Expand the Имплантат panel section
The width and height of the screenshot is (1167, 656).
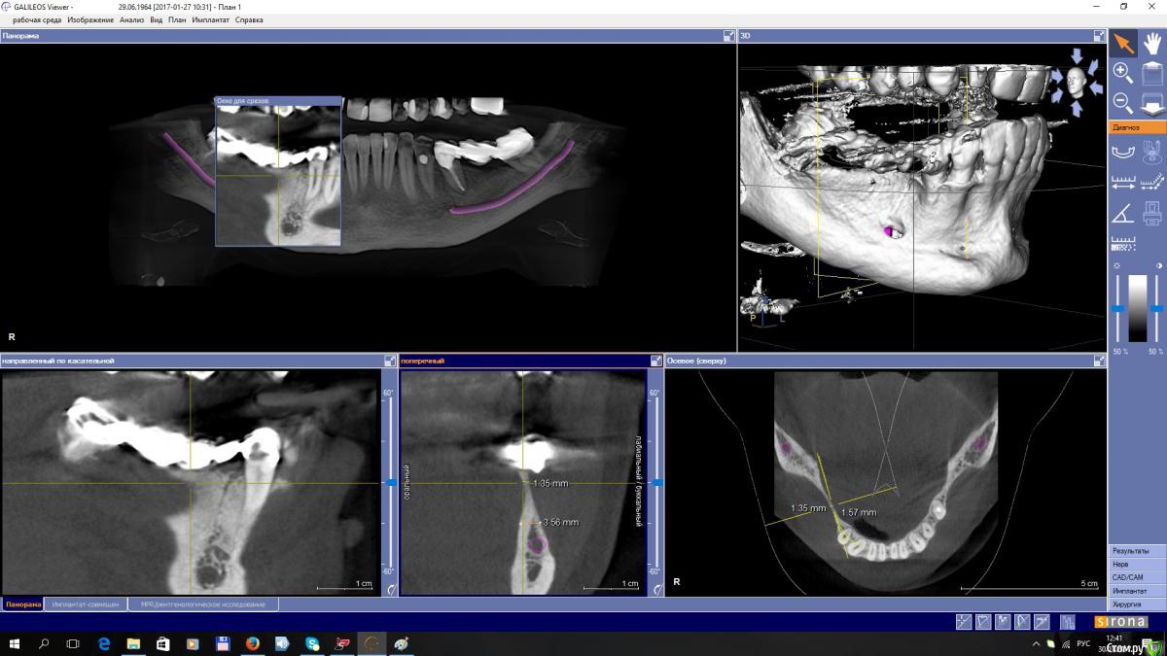[x=1137, y=590]
